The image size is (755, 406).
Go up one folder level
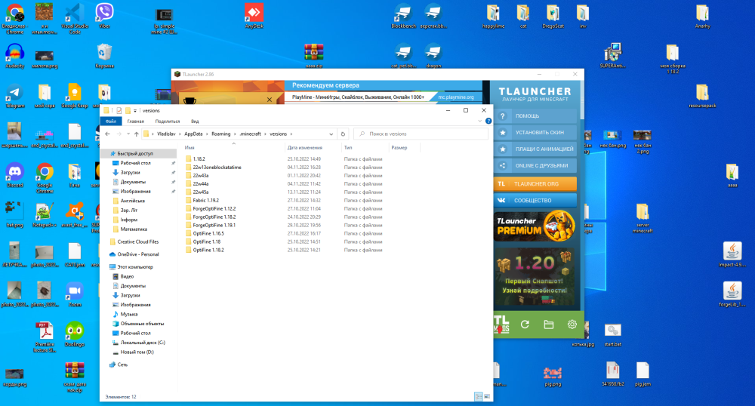[x=136, y=134]
